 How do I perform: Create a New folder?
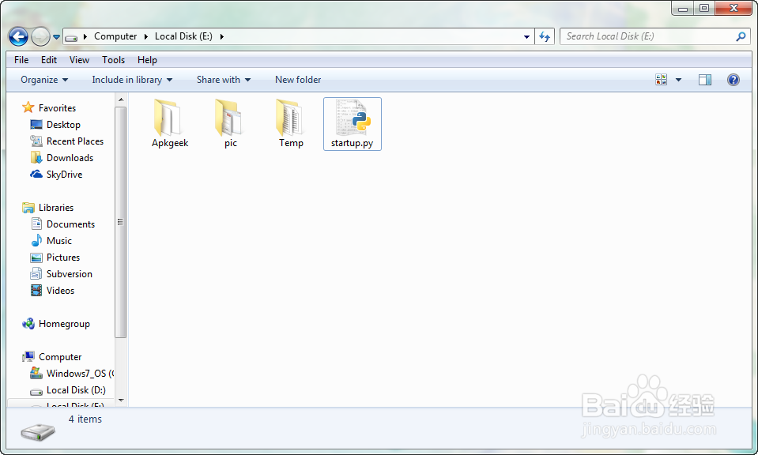coord(298,80)
